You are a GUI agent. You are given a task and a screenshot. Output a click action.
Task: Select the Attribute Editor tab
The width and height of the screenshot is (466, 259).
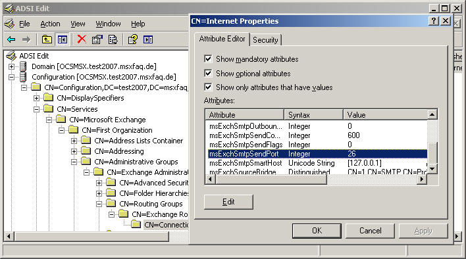point(222,39)
